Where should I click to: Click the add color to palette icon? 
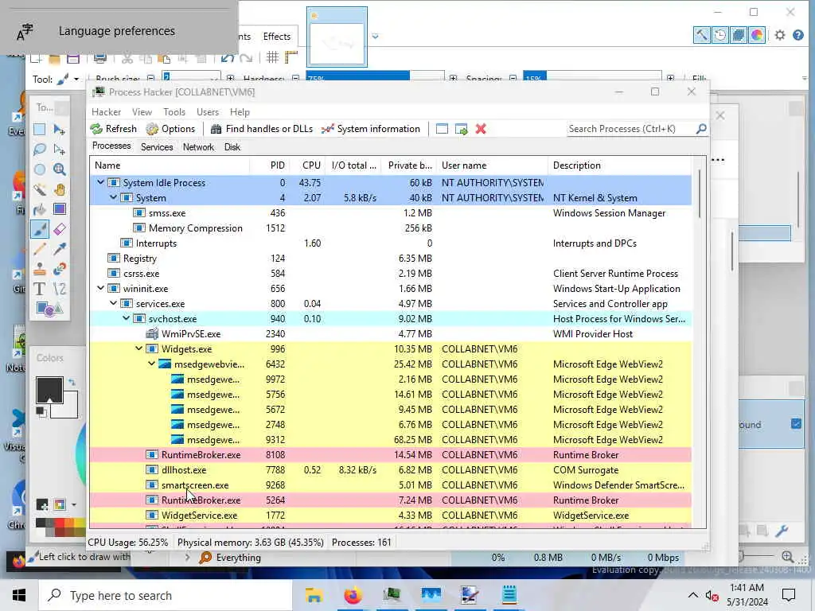coord(42,504)
